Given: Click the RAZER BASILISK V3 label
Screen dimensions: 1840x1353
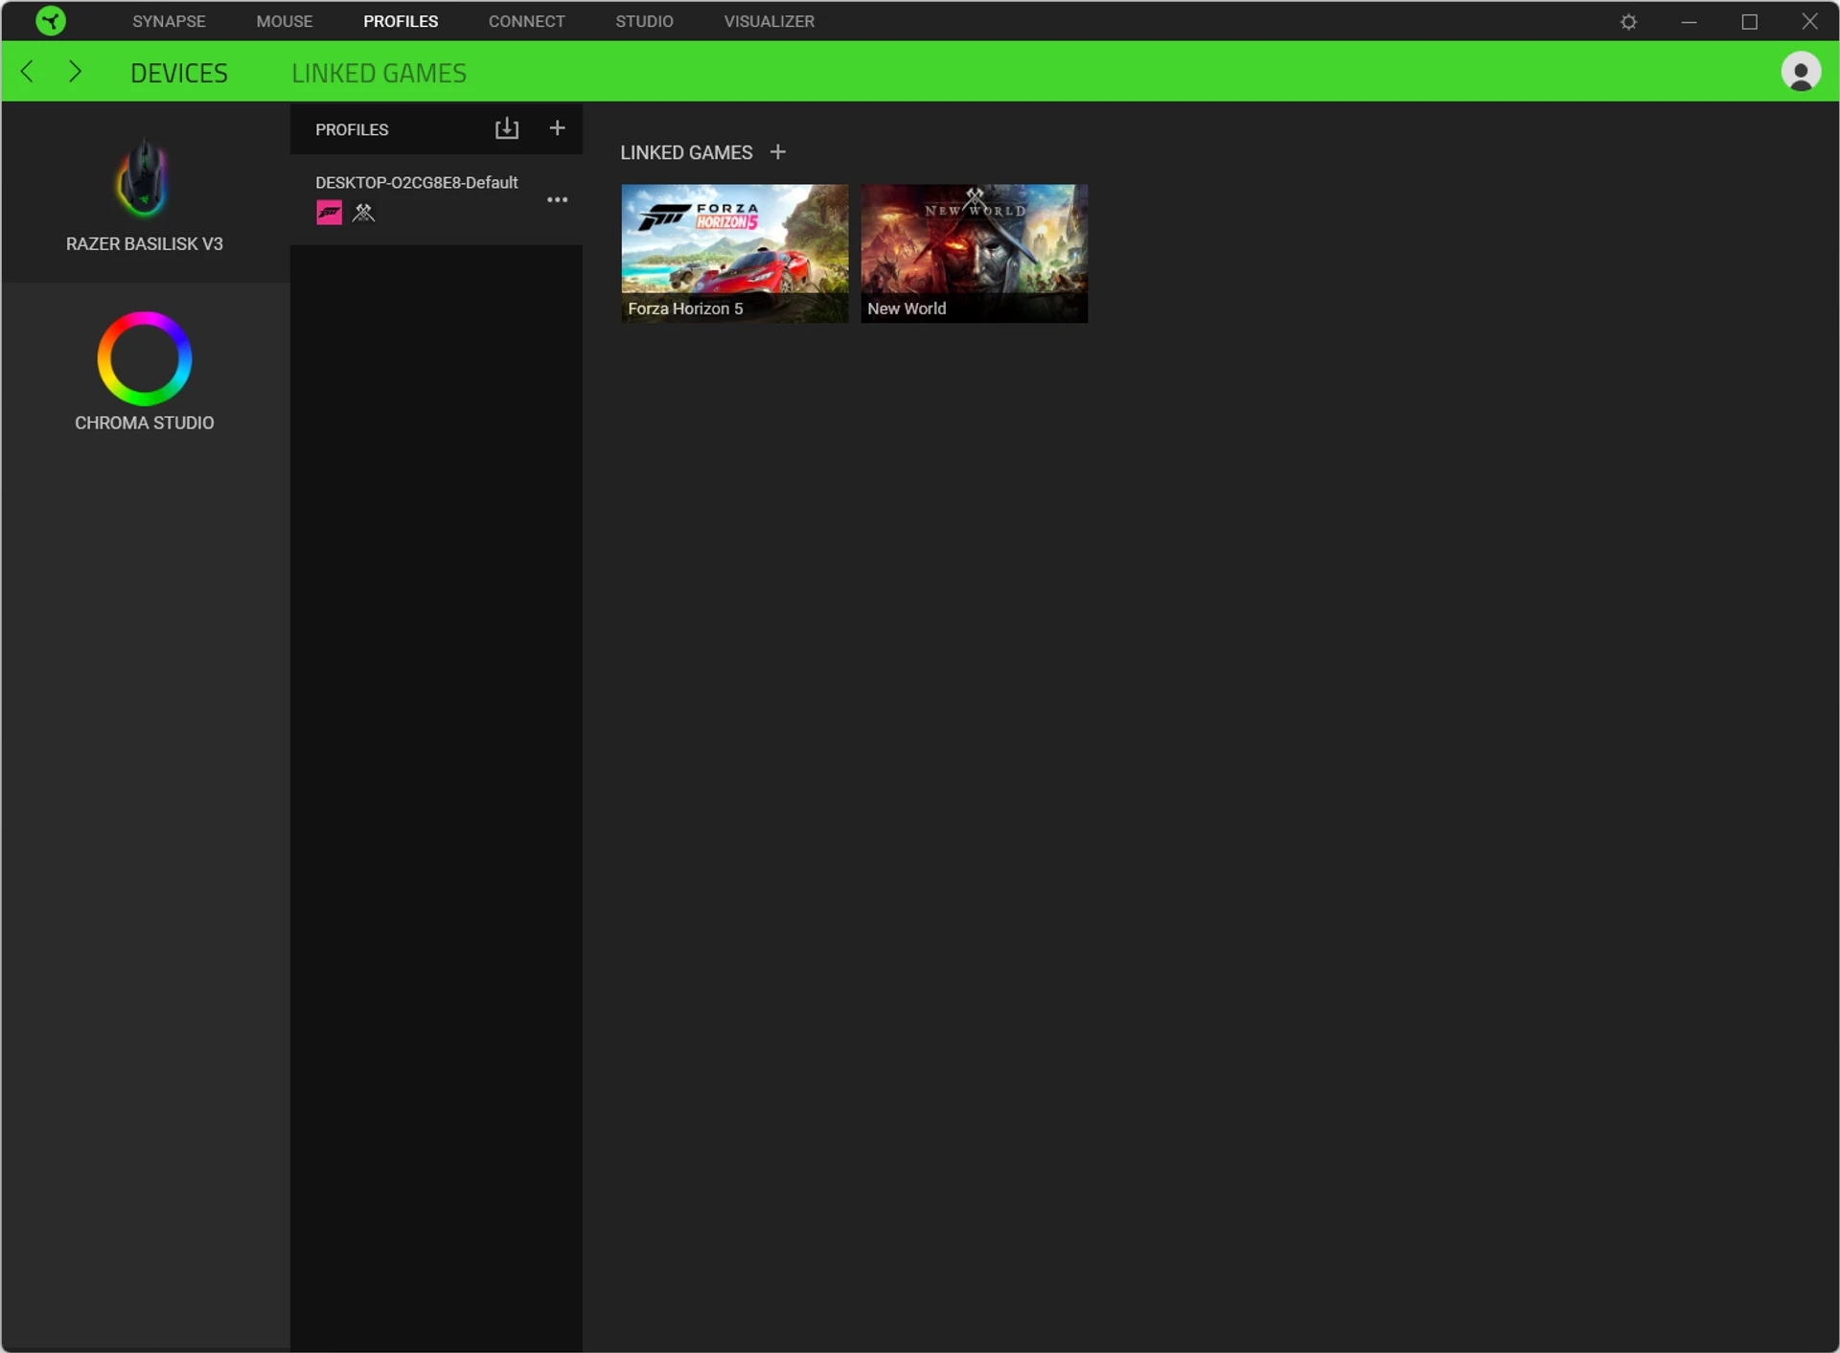Looking at the screenshot, I should [x=145, y=243].
